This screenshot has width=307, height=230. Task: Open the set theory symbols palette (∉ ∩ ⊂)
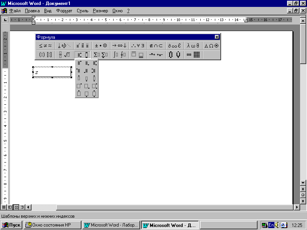coord(156,46)
